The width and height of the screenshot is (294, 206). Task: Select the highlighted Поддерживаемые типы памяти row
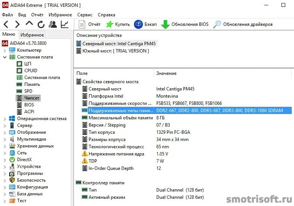click(x=187, y=111)
